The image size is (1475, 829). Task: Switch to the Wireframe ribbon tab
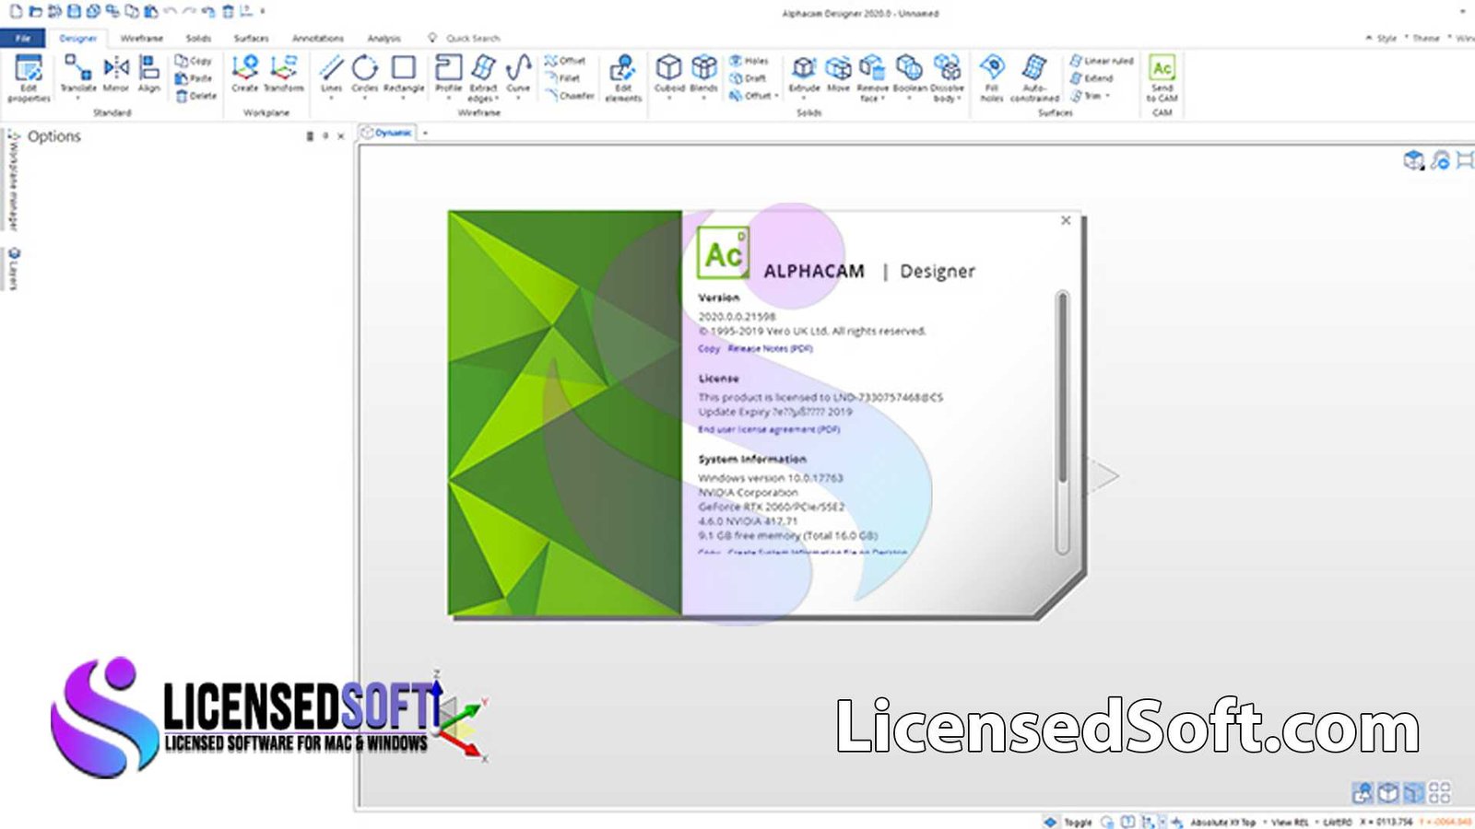coord(142,38)
